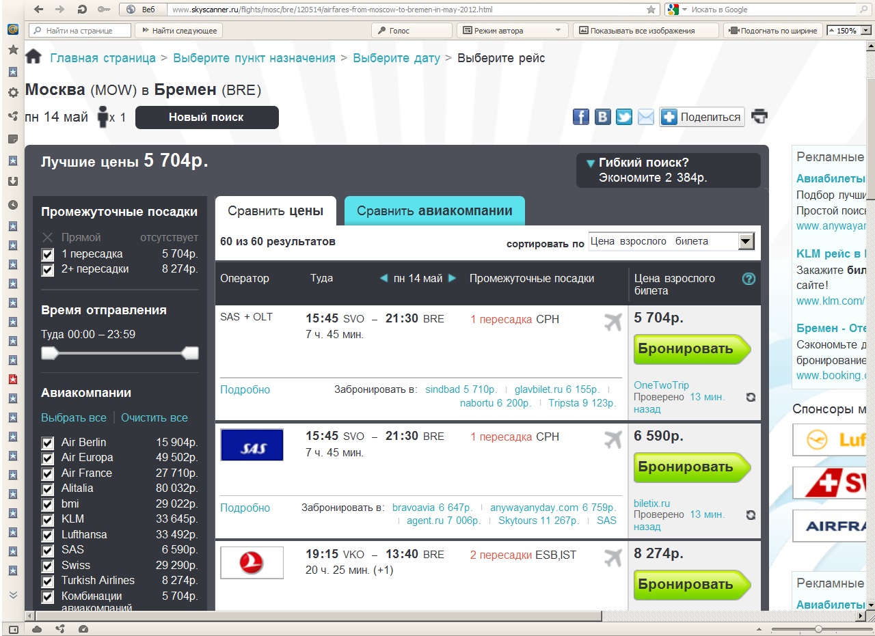Book the 6 590р. SAS flight
Screen dimensions: 875x636
click(692, 467)
